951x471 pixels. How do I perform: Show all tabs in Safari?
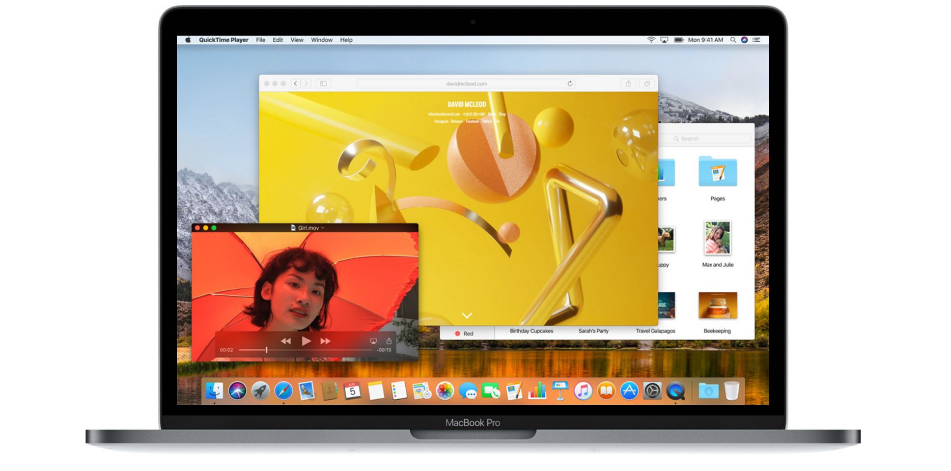point(647,84)
